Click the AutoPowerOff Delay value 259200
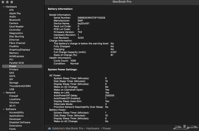The height and width of the screenshot is (131, 199). tap(109, 96)
